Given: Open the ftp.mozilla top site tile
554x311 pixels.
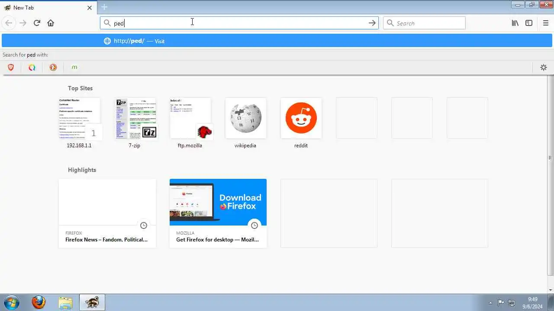Looking at the screenshot, I should pyautogui.click(x=190, y=118).
